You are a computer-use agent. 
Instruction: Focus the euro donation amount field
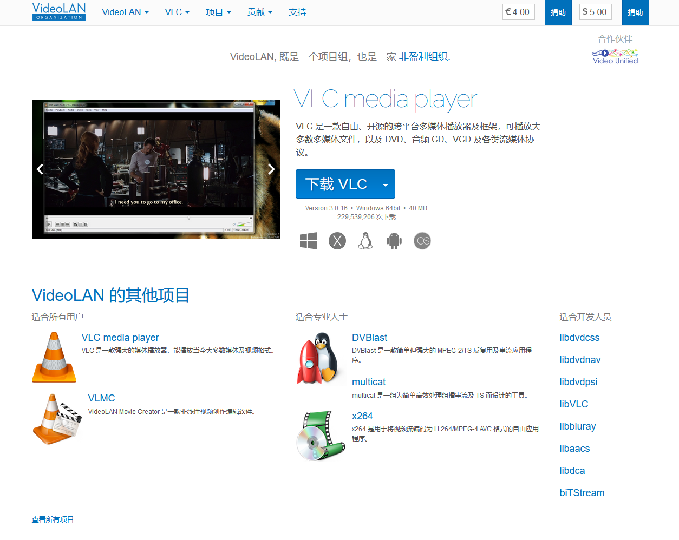(x=519, y=12)
